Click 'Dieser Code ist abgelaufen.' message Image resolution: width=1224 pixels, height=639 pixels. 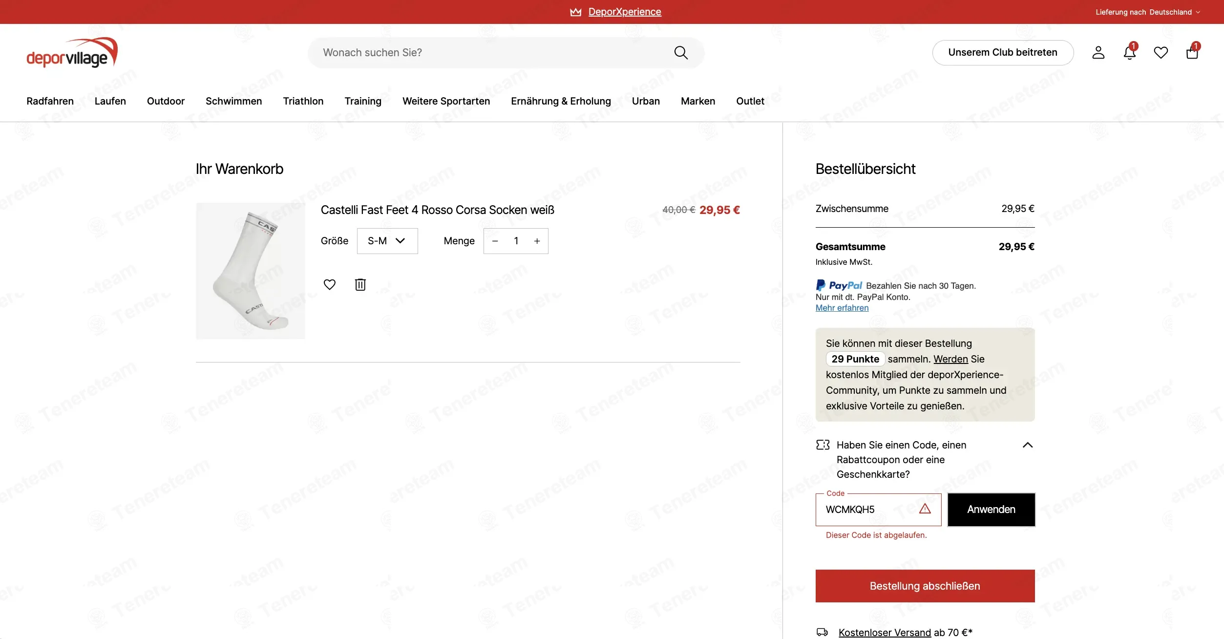[876, 535]
